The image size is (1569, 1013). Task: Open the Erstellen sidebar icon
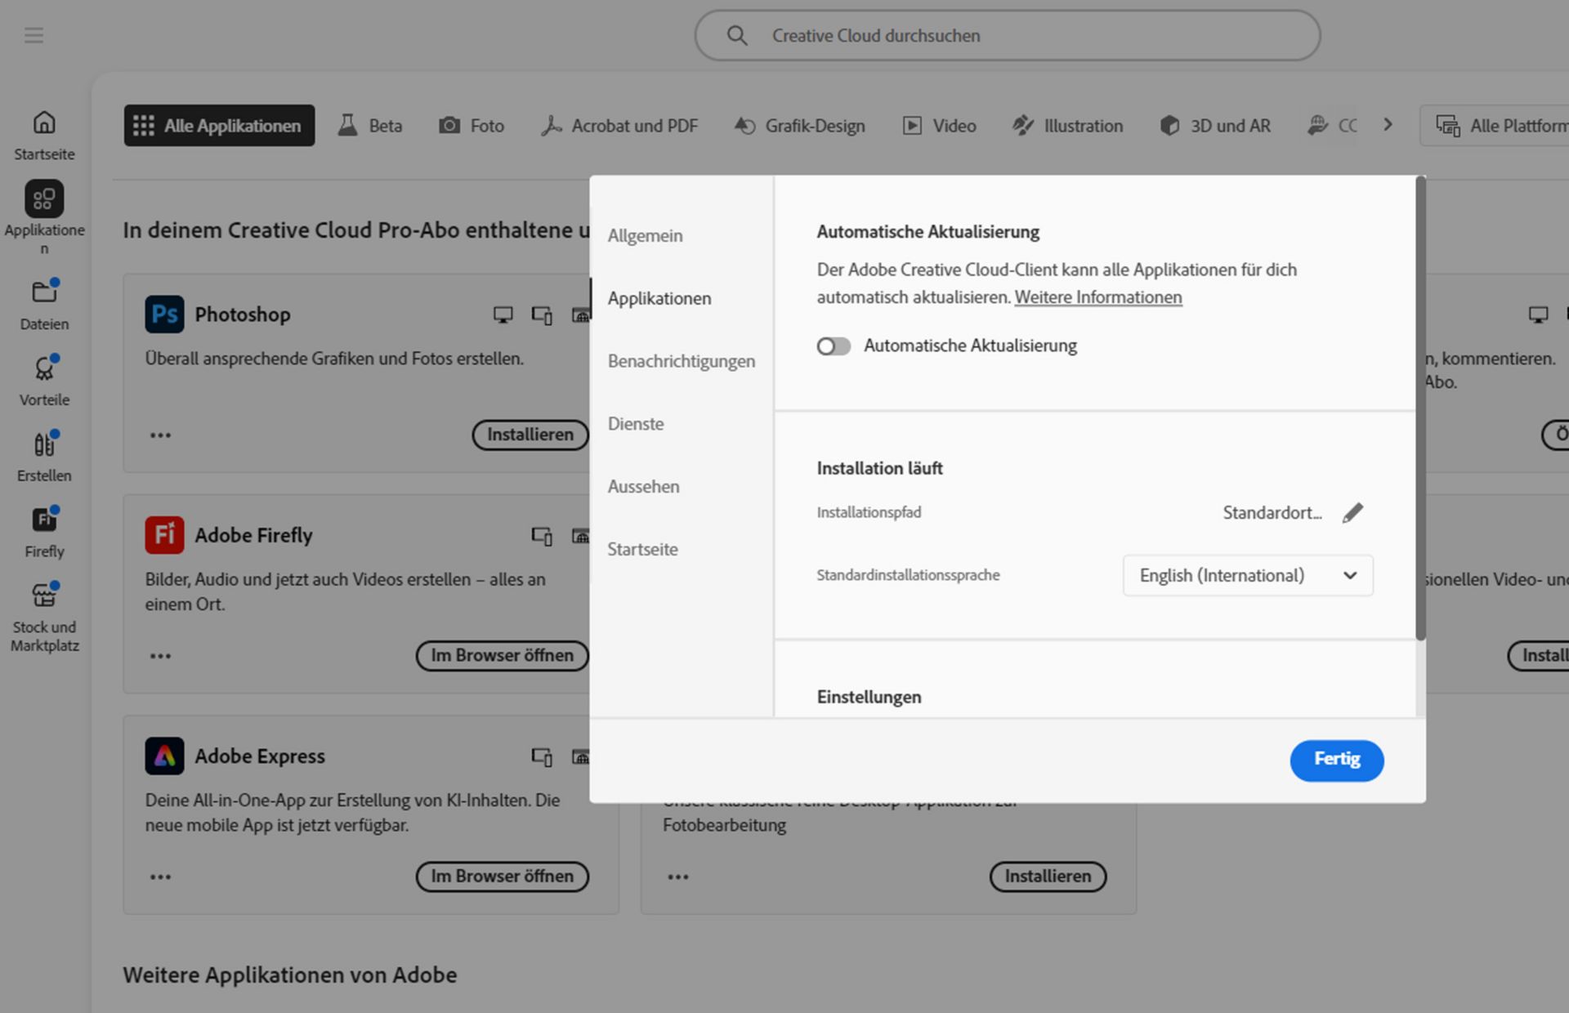pos(44,445)
